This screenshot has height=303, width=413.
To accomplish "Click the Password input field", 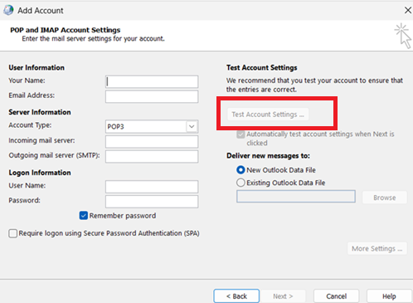I will click(152, 202).
